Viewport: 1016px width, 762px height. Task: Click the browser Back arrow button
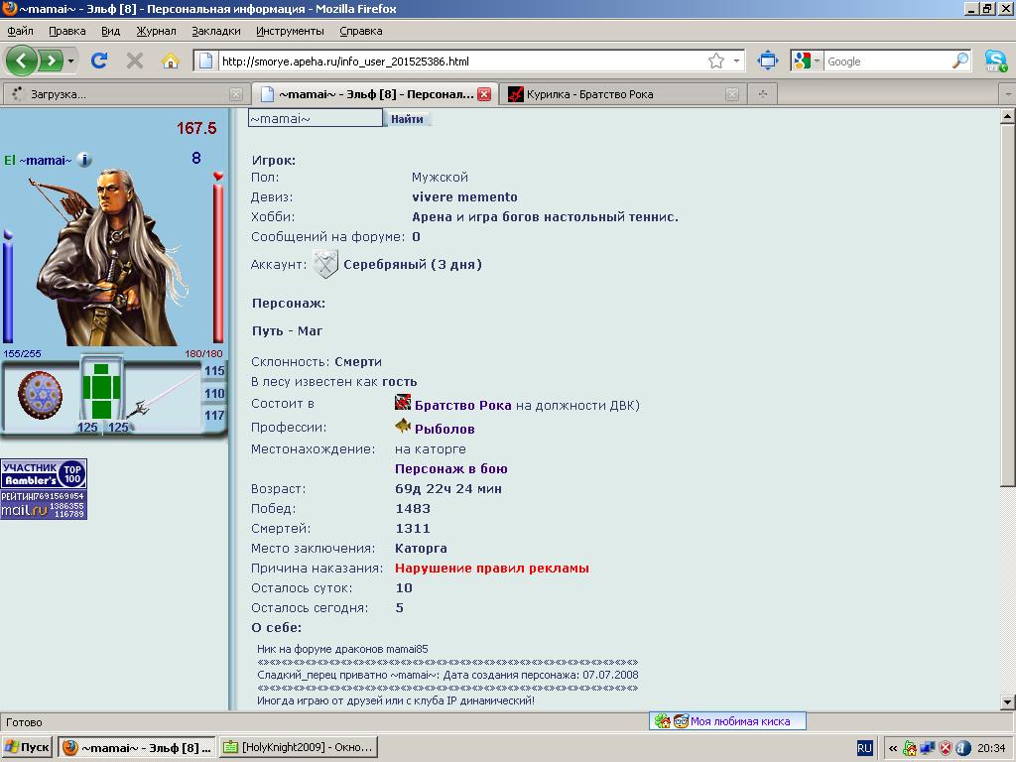(x=22, y=61)
